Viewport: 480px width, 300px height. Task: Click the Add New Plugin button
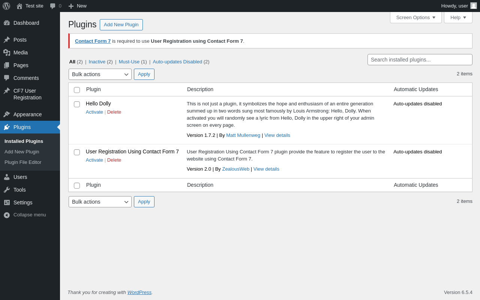tap(121, 25)
